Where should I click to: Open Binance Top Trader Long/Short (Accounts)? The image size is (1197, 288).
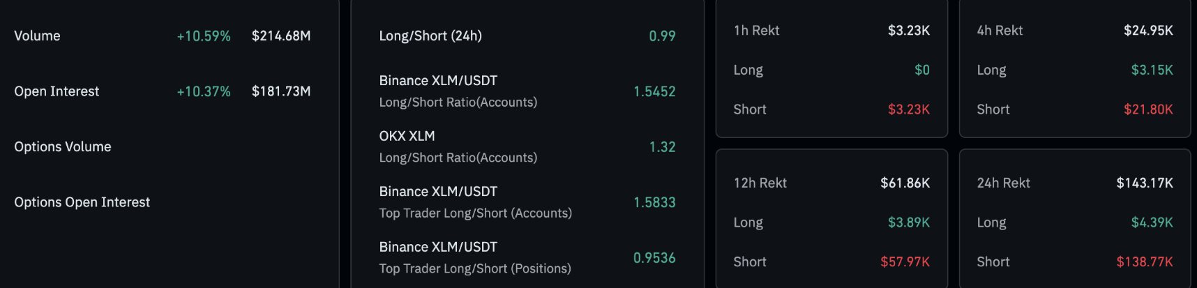(x=527, y=202)
